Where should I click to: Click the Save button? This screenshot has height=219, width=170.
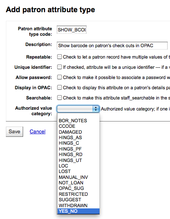(x=14, y=132)
